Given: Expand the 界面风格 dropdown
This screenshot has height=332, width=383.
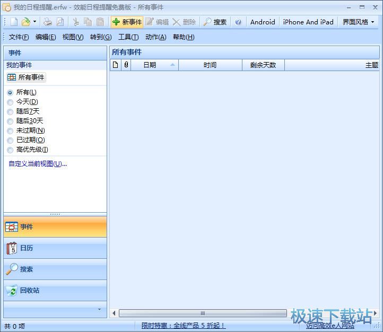Looking at the screenshot, I should pyautogui.click(x=359, y=22).
